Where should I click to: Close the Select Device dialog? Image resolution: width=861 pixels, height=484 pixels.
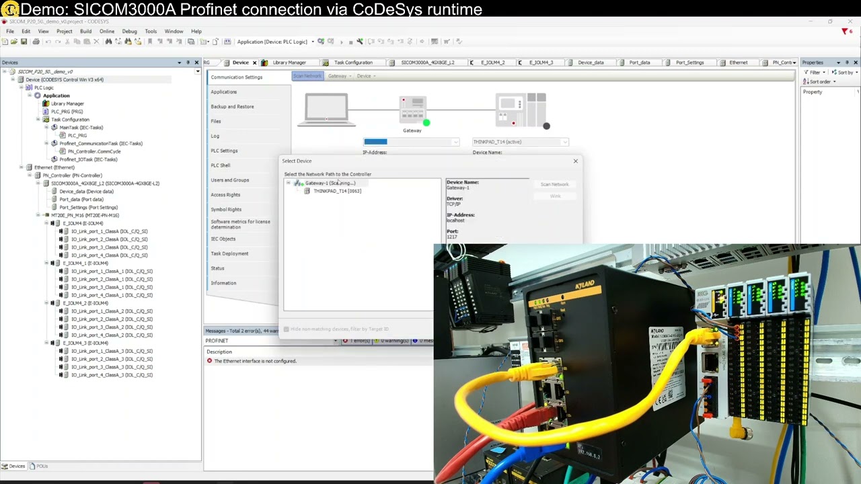575,161
